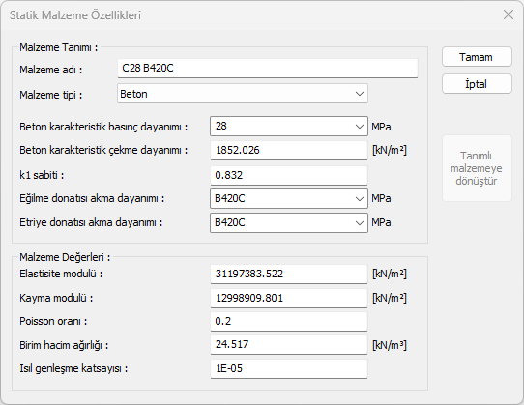The image size is (524, 405).
Task: Select the Kayma modülü input field
Action: 289,298
